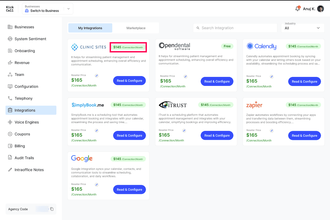This screenshot has width=330, height=220.
Task: Click the Team sidebar icon
Action: click(x=10, y=75)
